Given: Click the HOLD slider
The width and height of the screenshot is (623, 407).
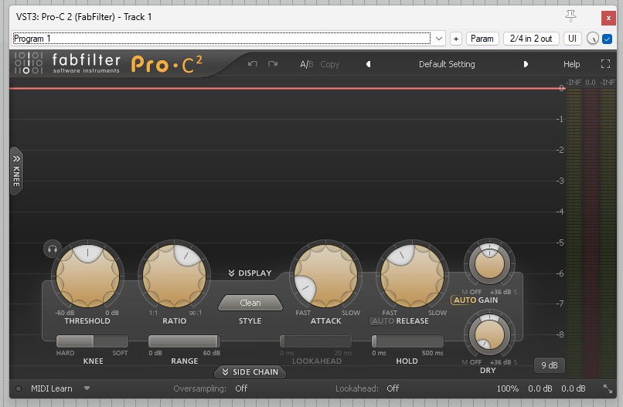Looking at the screenshot, I should (x=407, y=341).
